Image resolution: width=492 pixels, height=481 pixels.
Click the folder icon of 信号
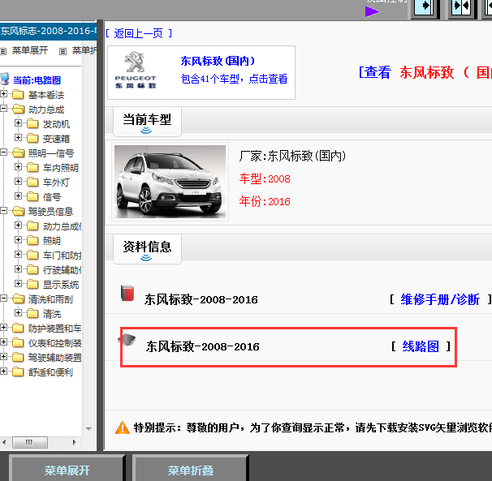tap(32, 196)
